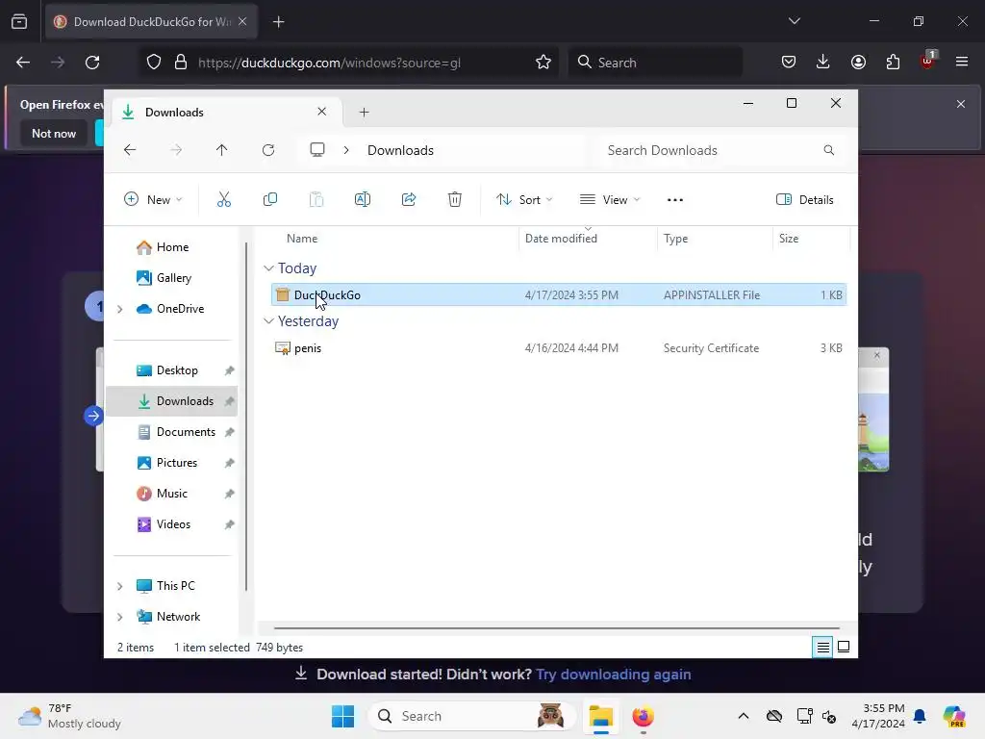The height and width of the screenshot is (739, 985).
Task: Click the Save to Pocket icon
Action: click(x=789, y=62)
